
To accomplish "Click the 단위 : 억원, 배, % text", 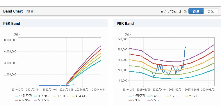I will coord(174,11).
